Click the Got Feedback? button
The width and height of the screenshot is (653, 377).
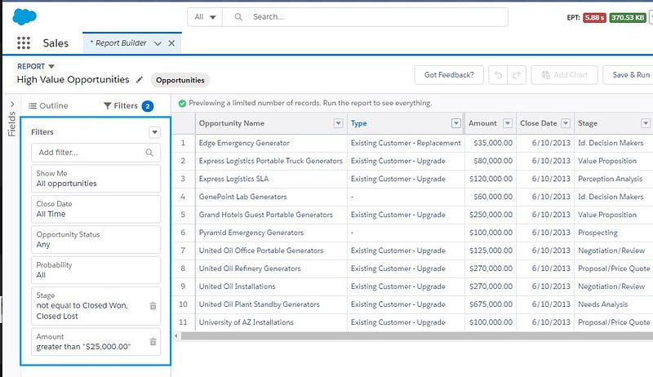448,75
